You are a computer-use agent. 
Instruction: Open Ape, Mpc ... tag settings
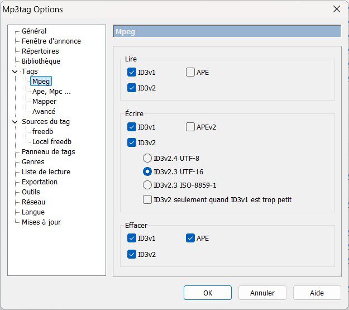51,92
